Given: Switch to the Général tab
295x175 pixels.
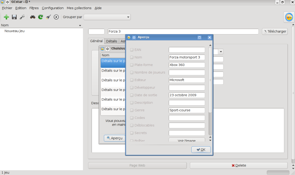Looking at the screenshot, I should [x=96, y=41].
